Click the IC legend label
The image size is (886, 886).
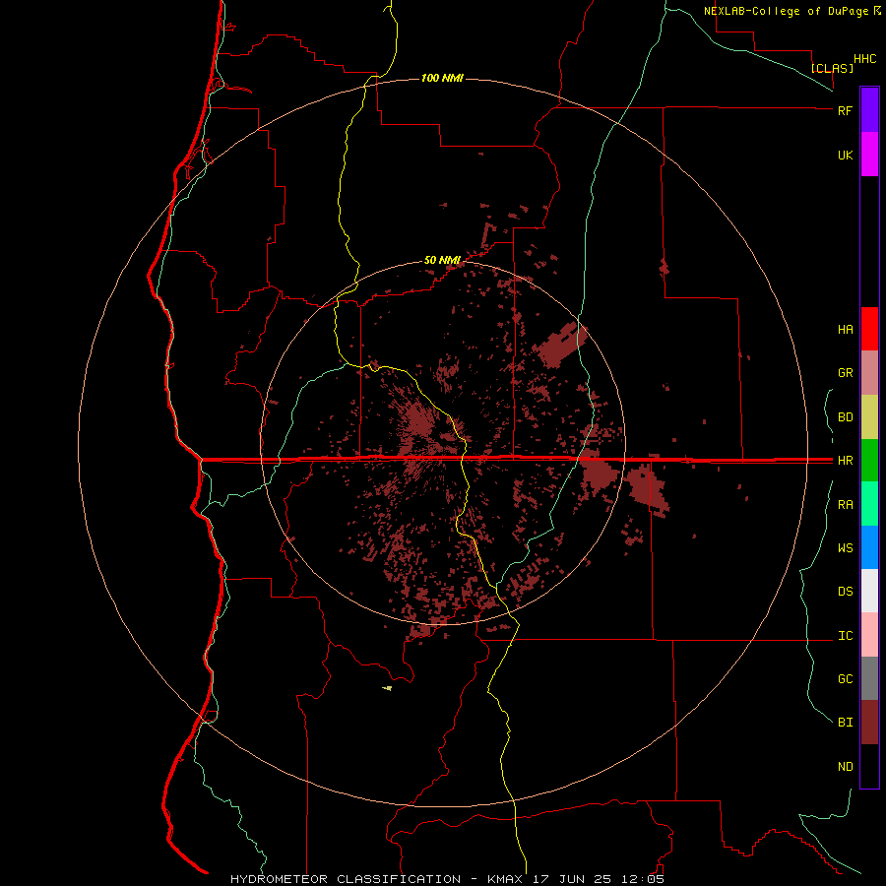(x=845, y=636)
